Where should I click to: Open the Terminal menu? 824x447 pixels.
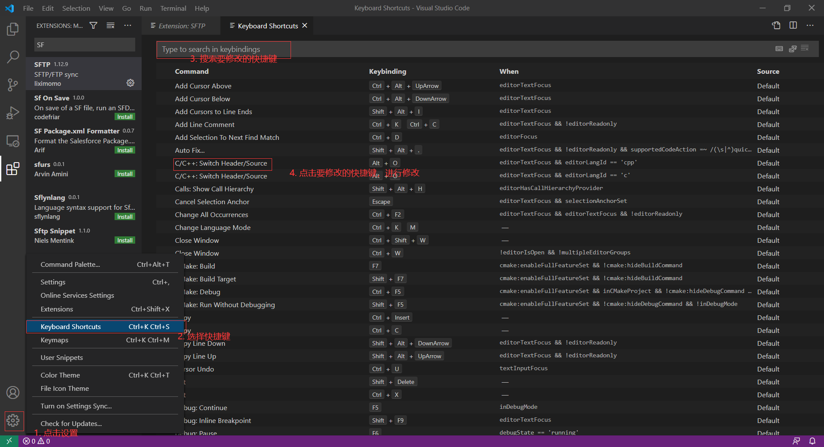tap(173, 8)
